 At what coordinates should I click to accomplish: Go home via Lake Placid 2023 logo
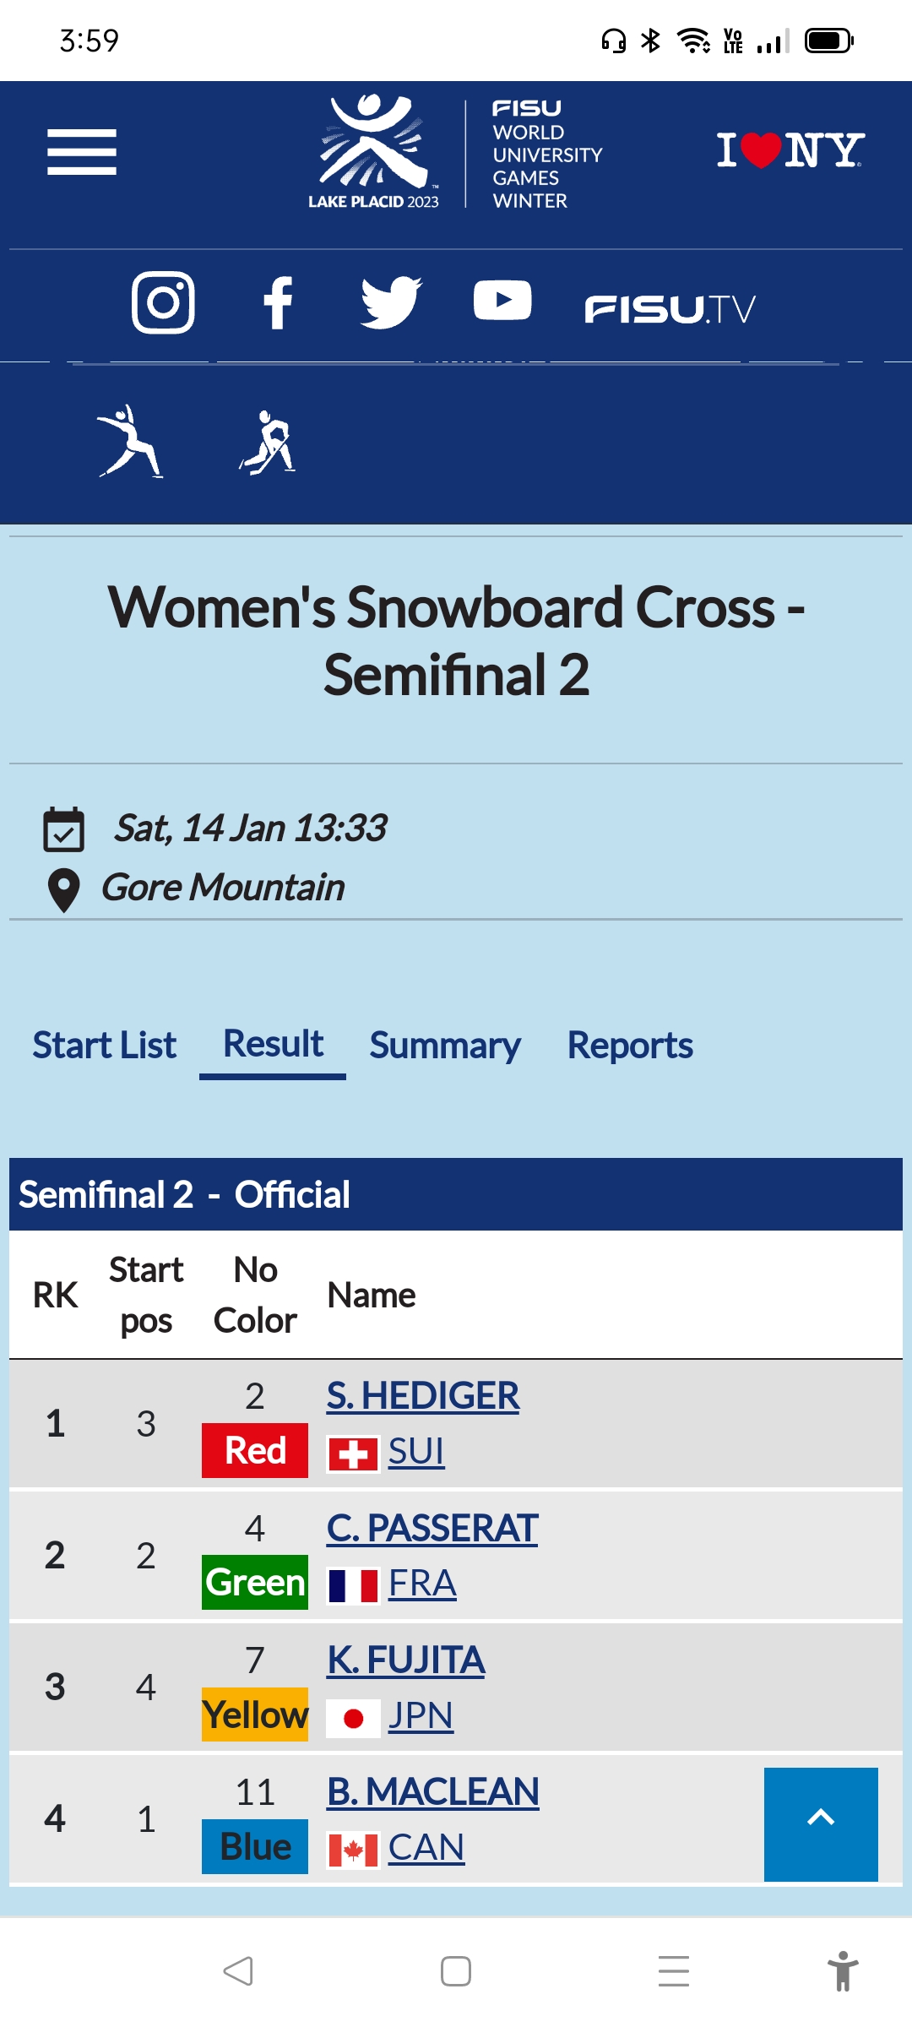[374, 152]
